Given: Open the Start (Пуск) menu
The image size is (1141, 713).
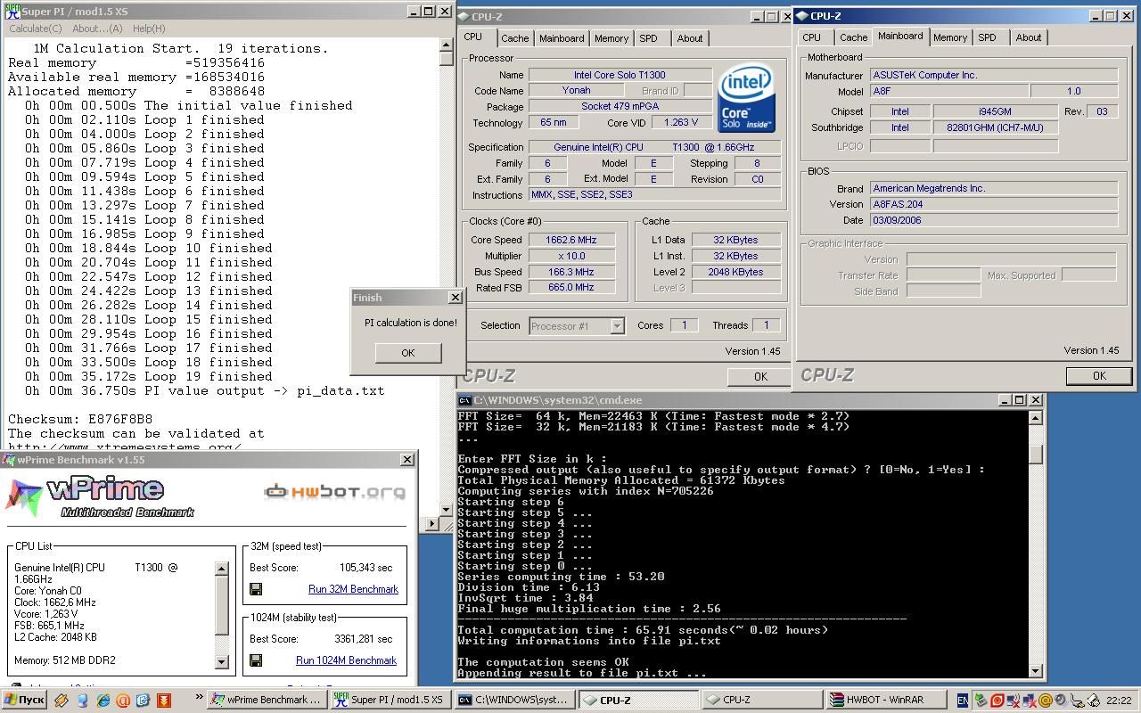Looking at the screenshot, I should 24,700.
